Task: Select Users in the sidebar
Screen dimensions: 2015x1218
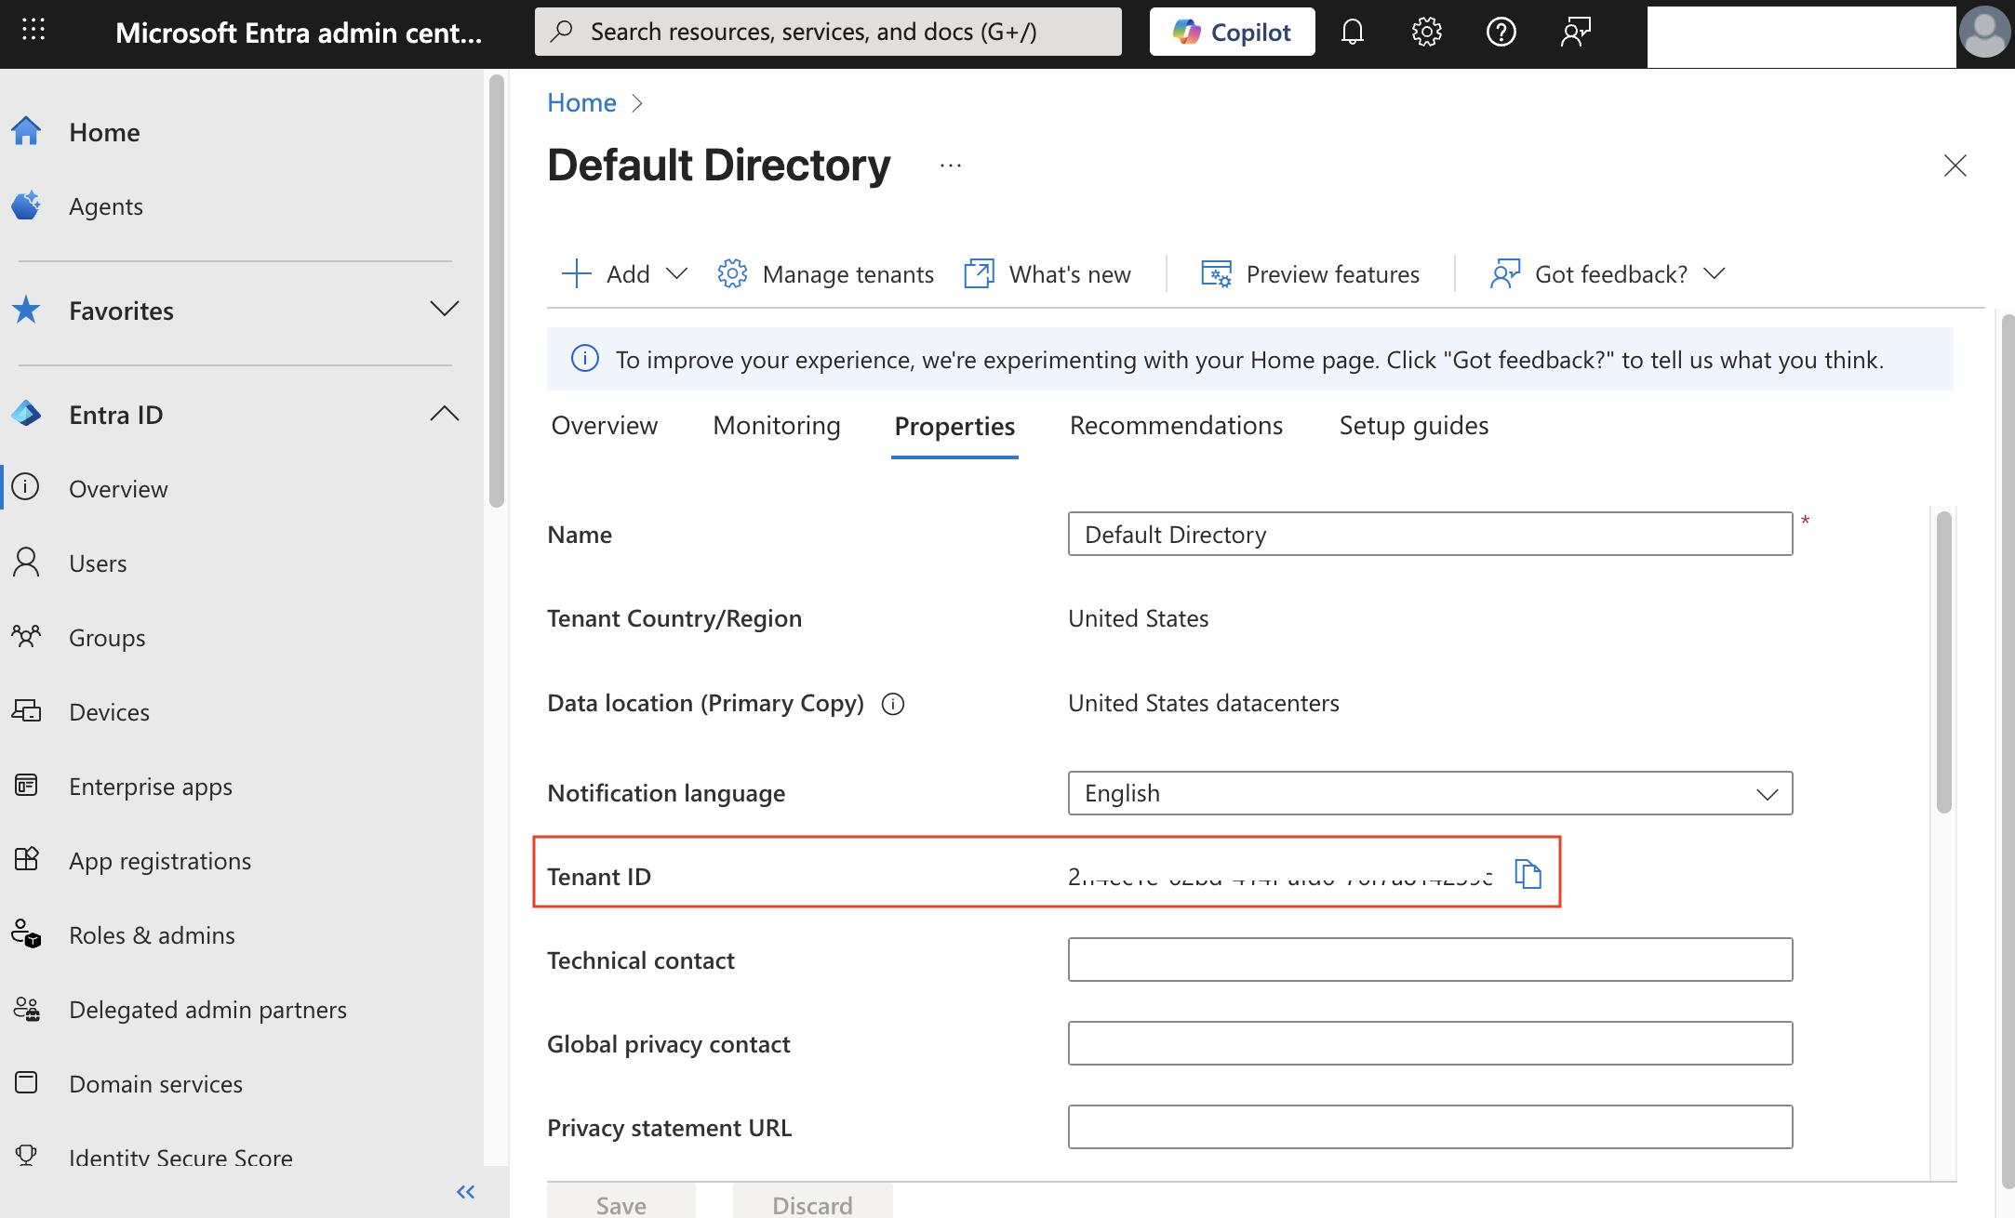Action: (x=97, y=563)
